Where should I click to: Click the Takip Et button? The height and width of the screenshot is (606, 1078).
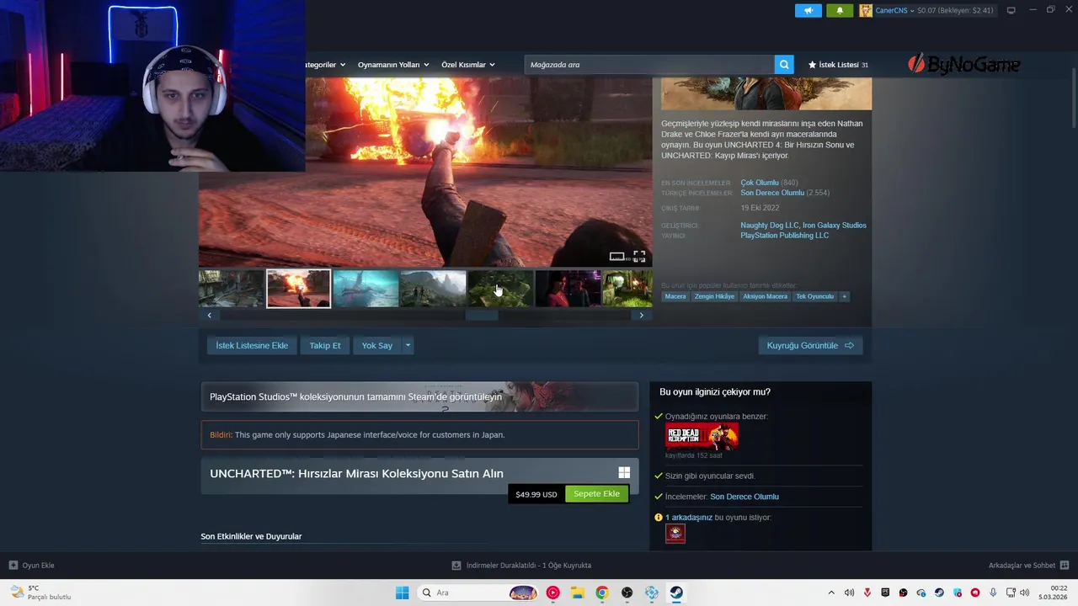325,345
